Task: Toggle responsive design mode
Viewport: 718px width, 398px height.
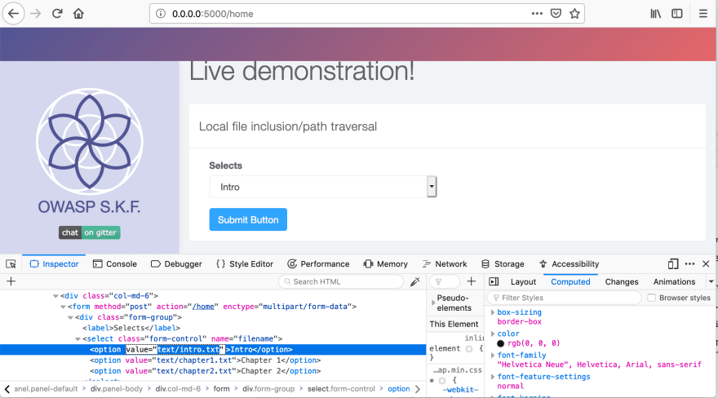Action: point(672,264)
